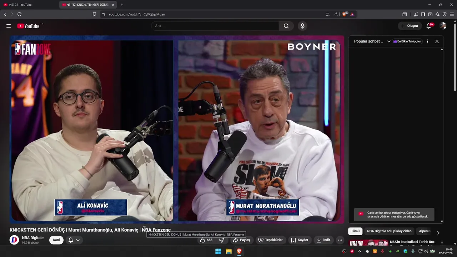The width and height of the screenshot is (457, 257).
Task: Open the YouTube hamburger guide menu
Action: 9,26
